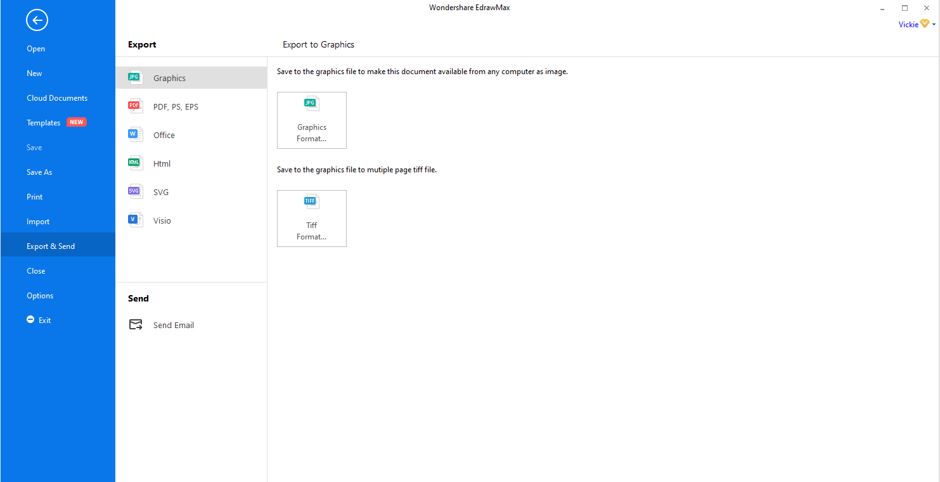Go to Cloud Documents
The height and width of the screenshot is (482, 940).
[57, 98]
